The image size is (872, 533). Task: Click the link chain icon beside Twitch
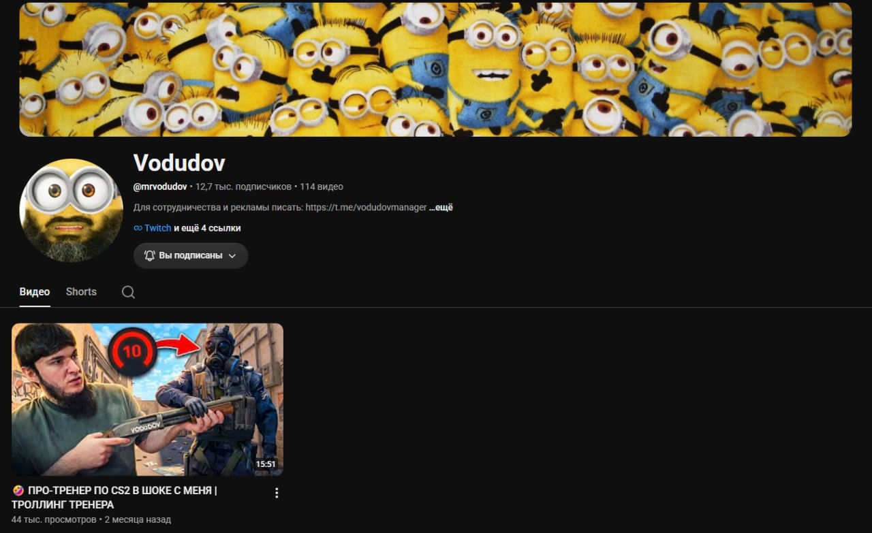click(138, 228)
